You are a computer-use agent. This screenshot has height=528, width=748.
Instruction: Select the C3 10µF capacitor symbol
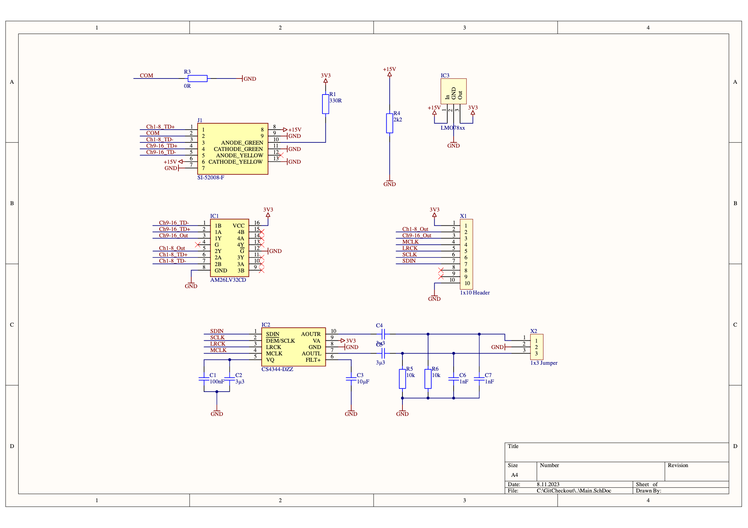[x=351, y=379]
